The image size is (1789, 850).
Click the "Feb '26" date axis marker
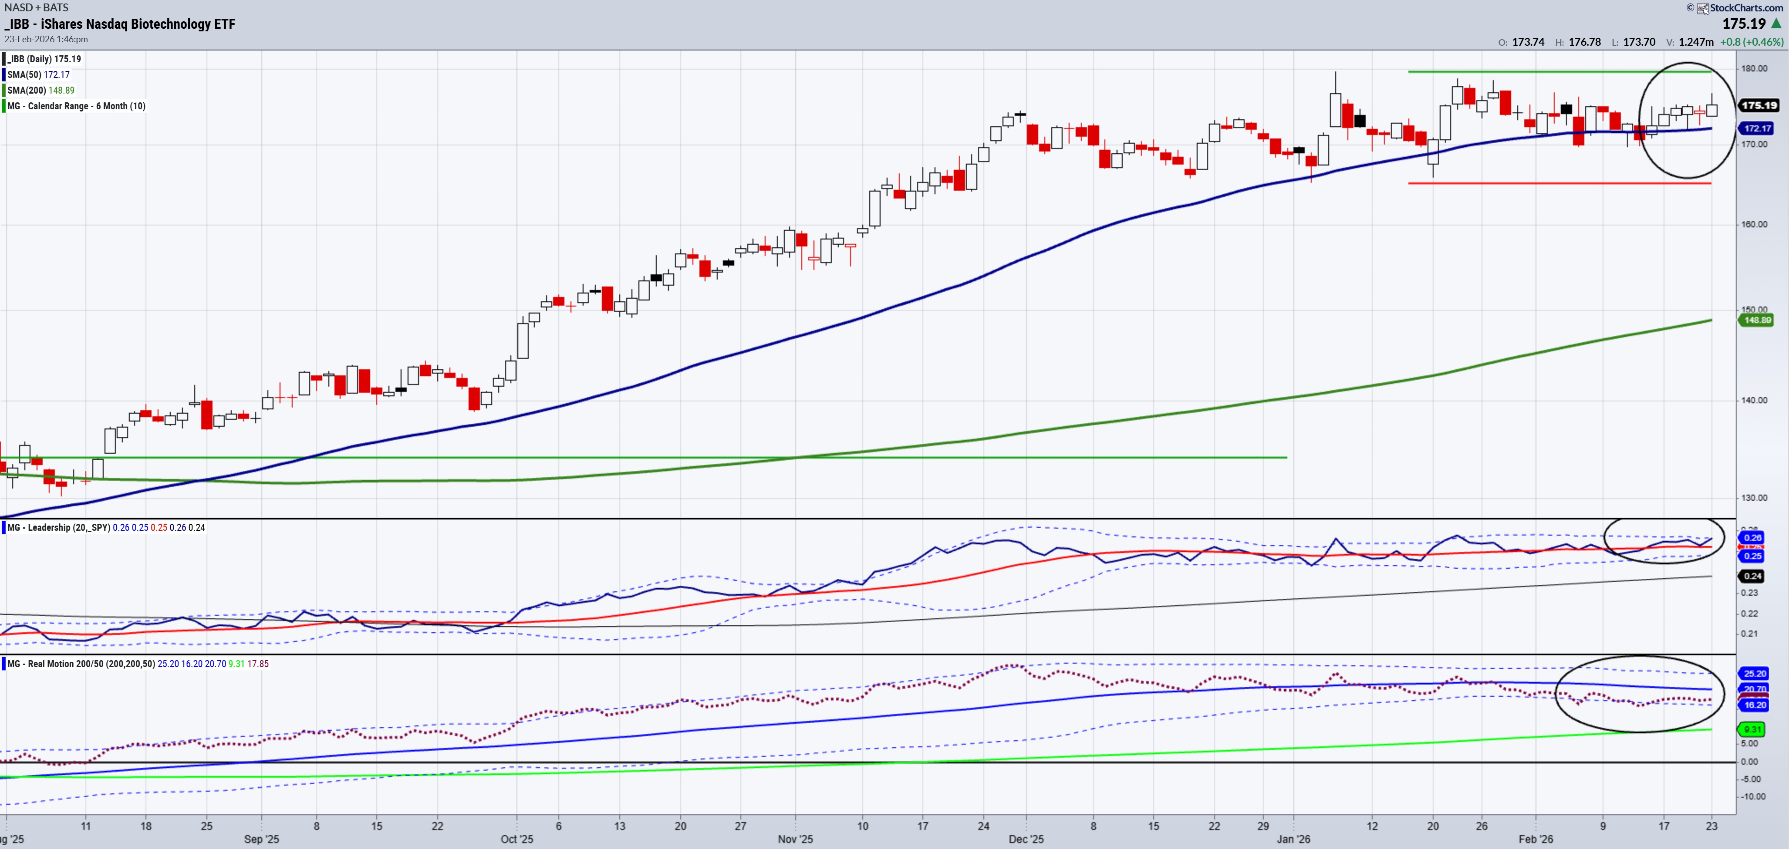tap(1536, 840)
